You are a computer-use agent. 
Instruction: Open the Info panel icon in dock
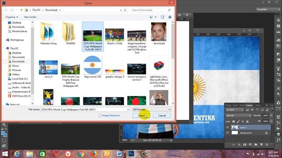click(278, 26)
